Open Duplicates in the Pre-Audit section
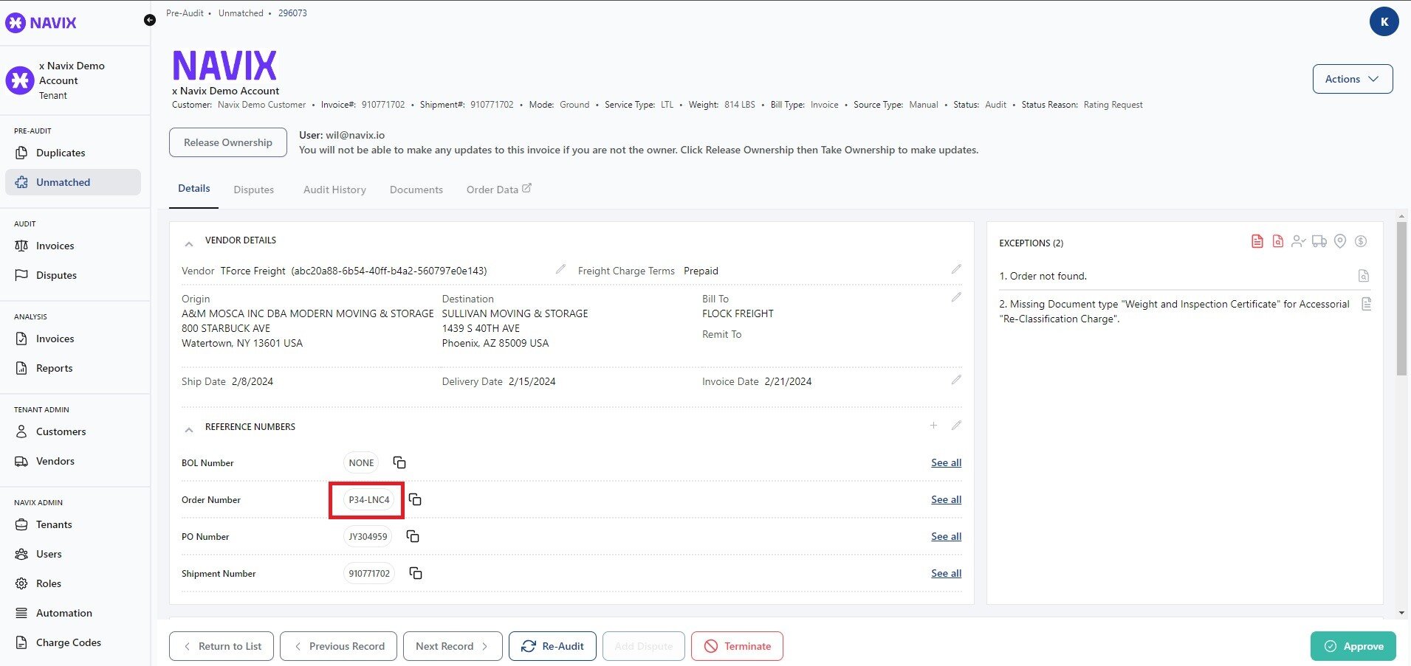 click(x=72, y=153)
